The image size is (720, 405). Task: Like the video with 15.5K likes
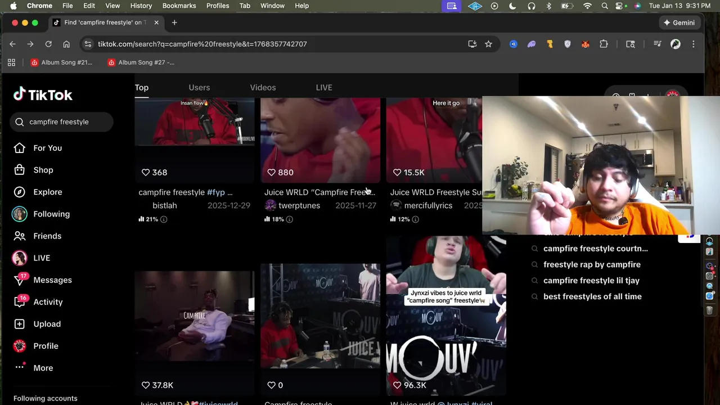click(397, 172)
